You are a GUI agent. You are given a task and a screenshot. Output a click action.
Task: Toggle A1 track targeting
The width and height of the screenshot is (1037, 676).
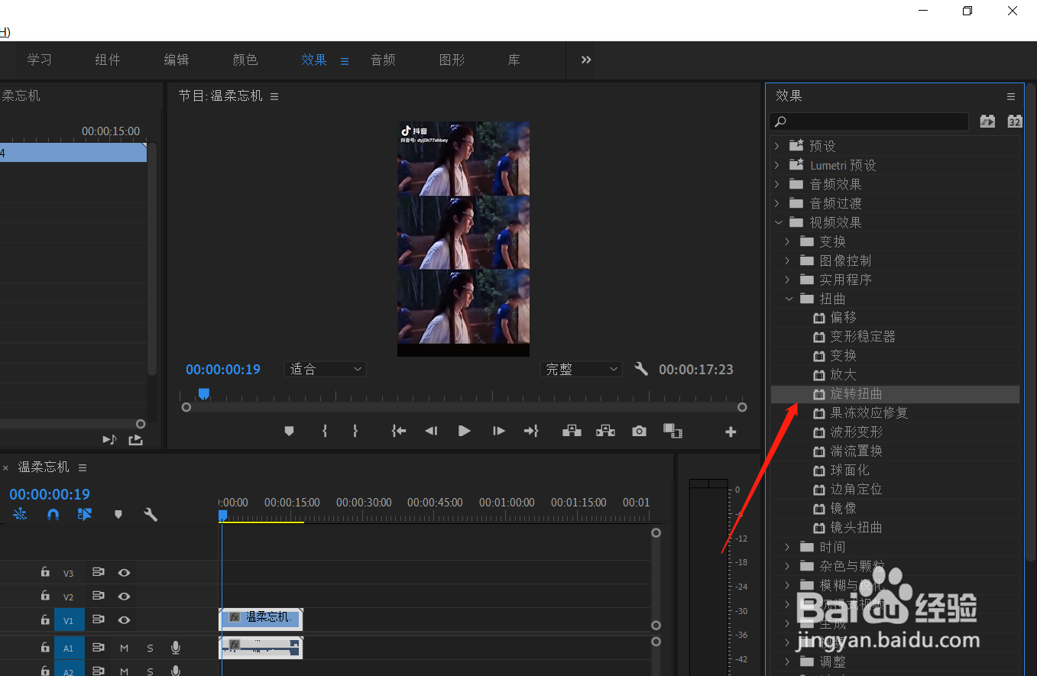[x=69, y=648]
